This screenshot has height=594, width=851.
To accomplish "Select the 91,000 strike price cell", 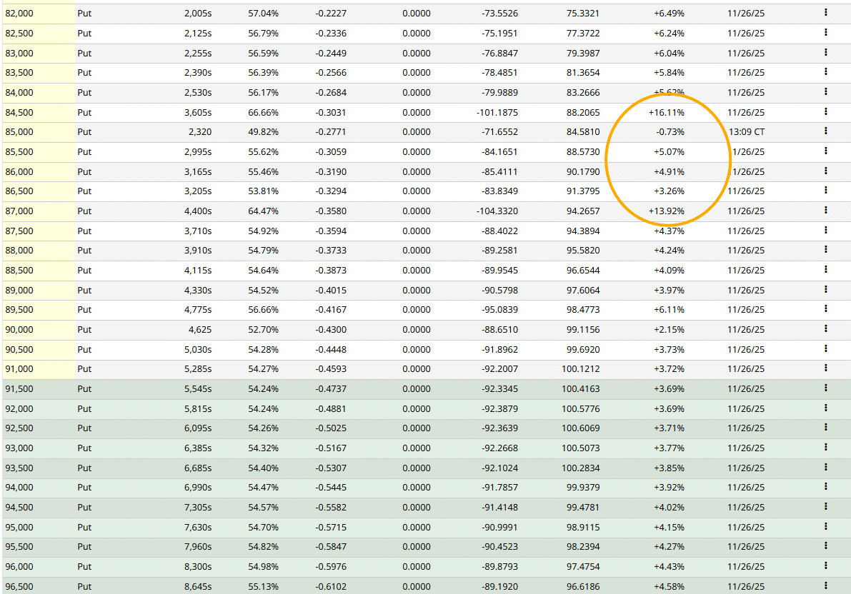I will click(39, 369).
